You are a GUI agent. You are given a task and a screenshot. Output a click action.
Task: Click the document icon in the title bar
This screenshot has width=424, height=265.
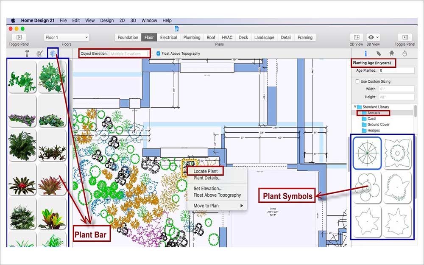click(x=176, y=29)
